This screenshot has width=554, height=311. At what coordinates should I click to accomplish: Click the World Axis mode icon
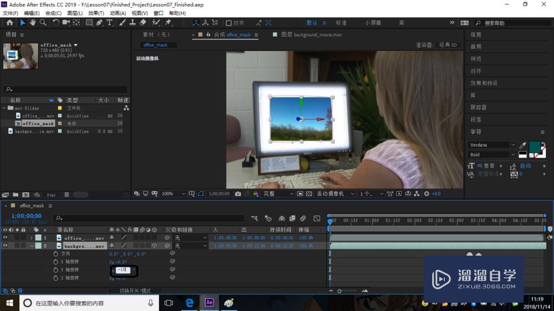tap(206, 23)
